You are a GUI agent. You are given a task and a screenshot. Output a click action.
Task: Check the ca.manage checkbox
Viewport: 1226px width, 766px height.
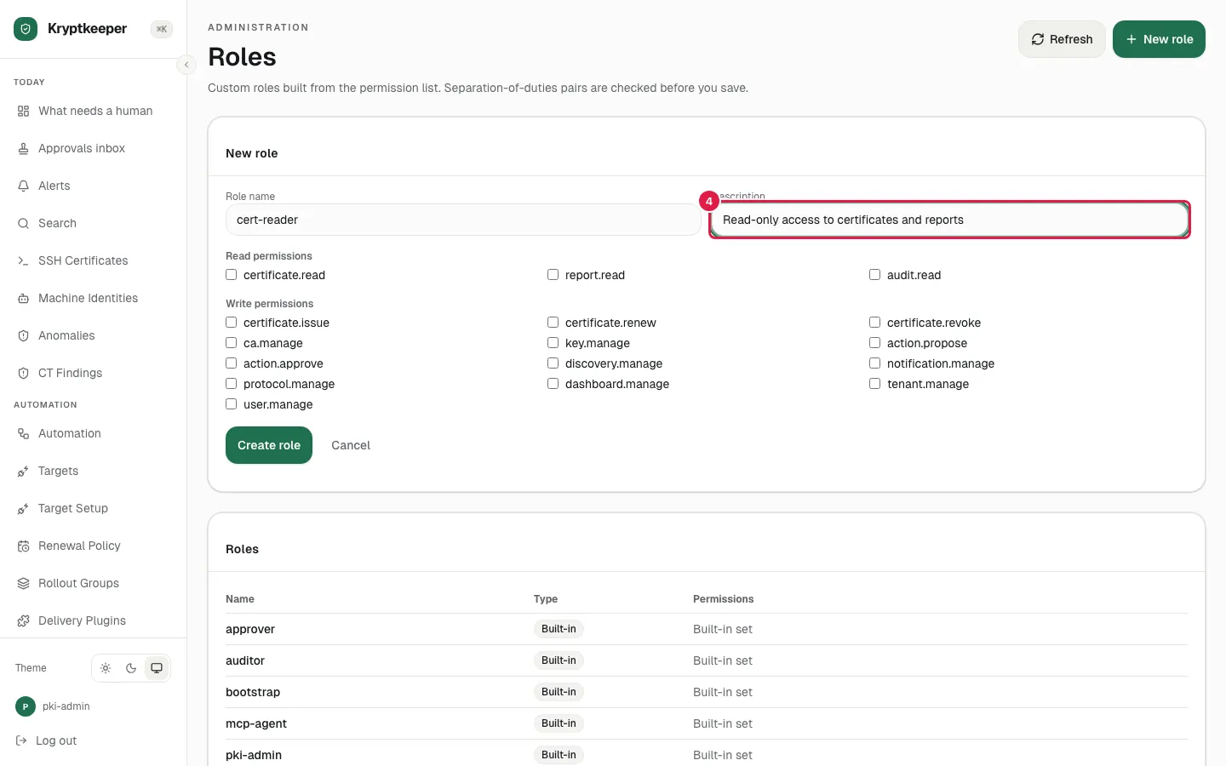[x=231, y=343]
